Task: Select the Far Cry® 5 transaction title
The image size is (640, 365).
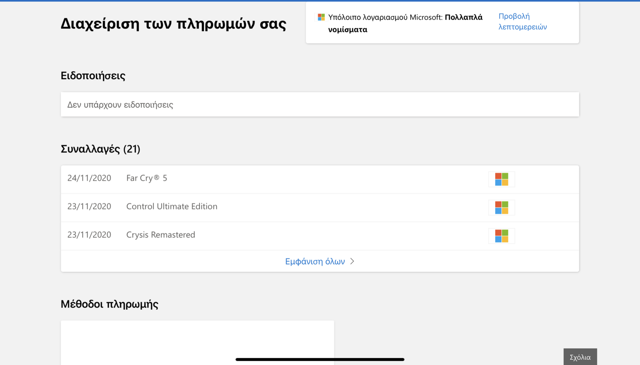Action: pyautogui.click(x=147, y=178)
